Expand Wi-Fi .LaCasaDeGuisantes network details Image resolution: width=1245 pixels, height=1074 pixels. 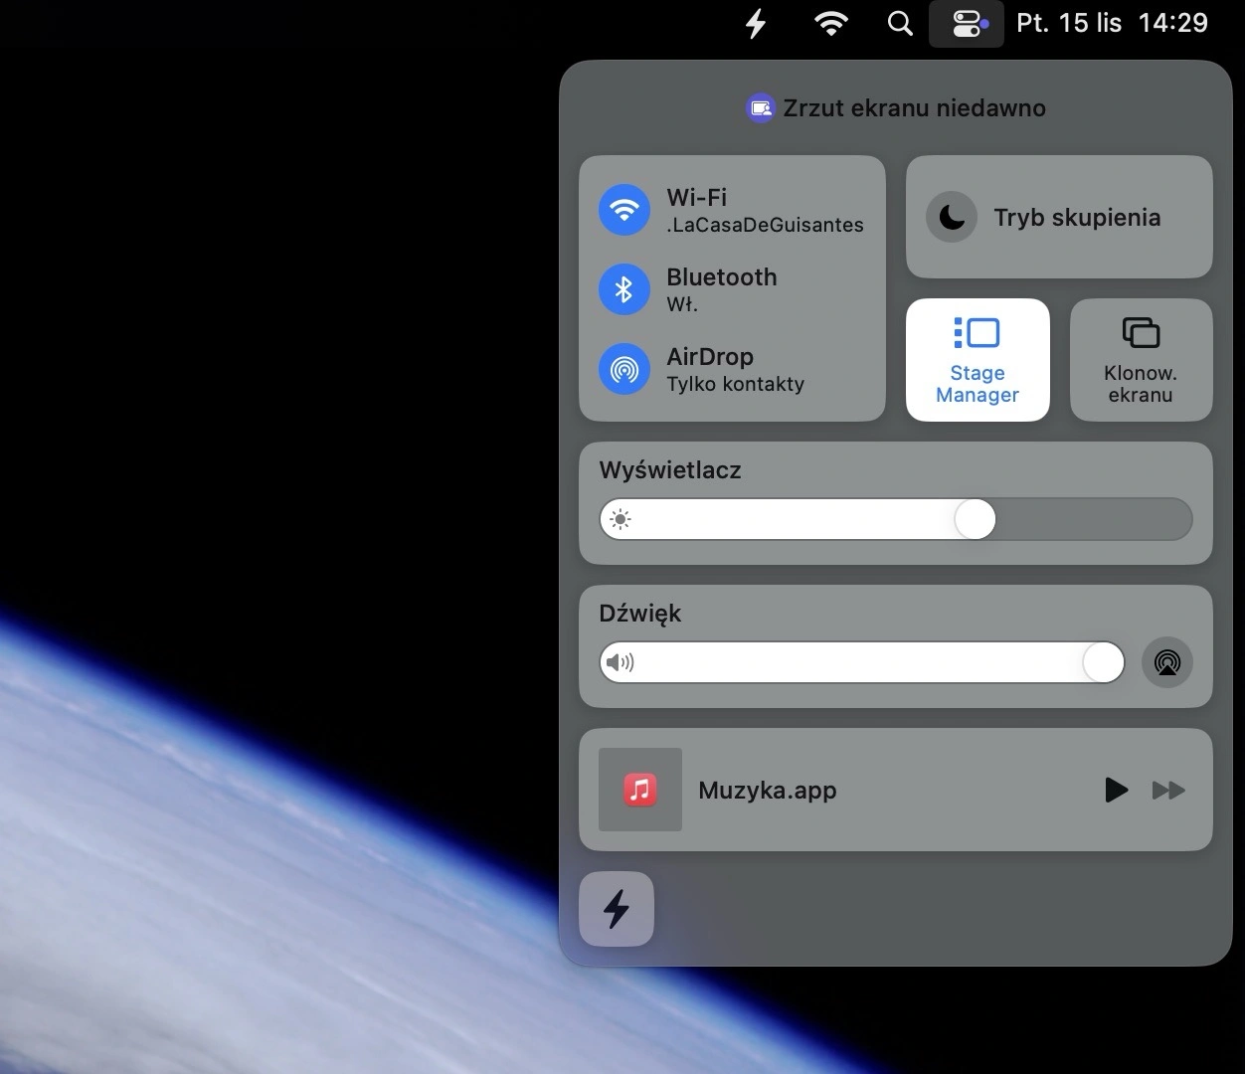(765, 210)
